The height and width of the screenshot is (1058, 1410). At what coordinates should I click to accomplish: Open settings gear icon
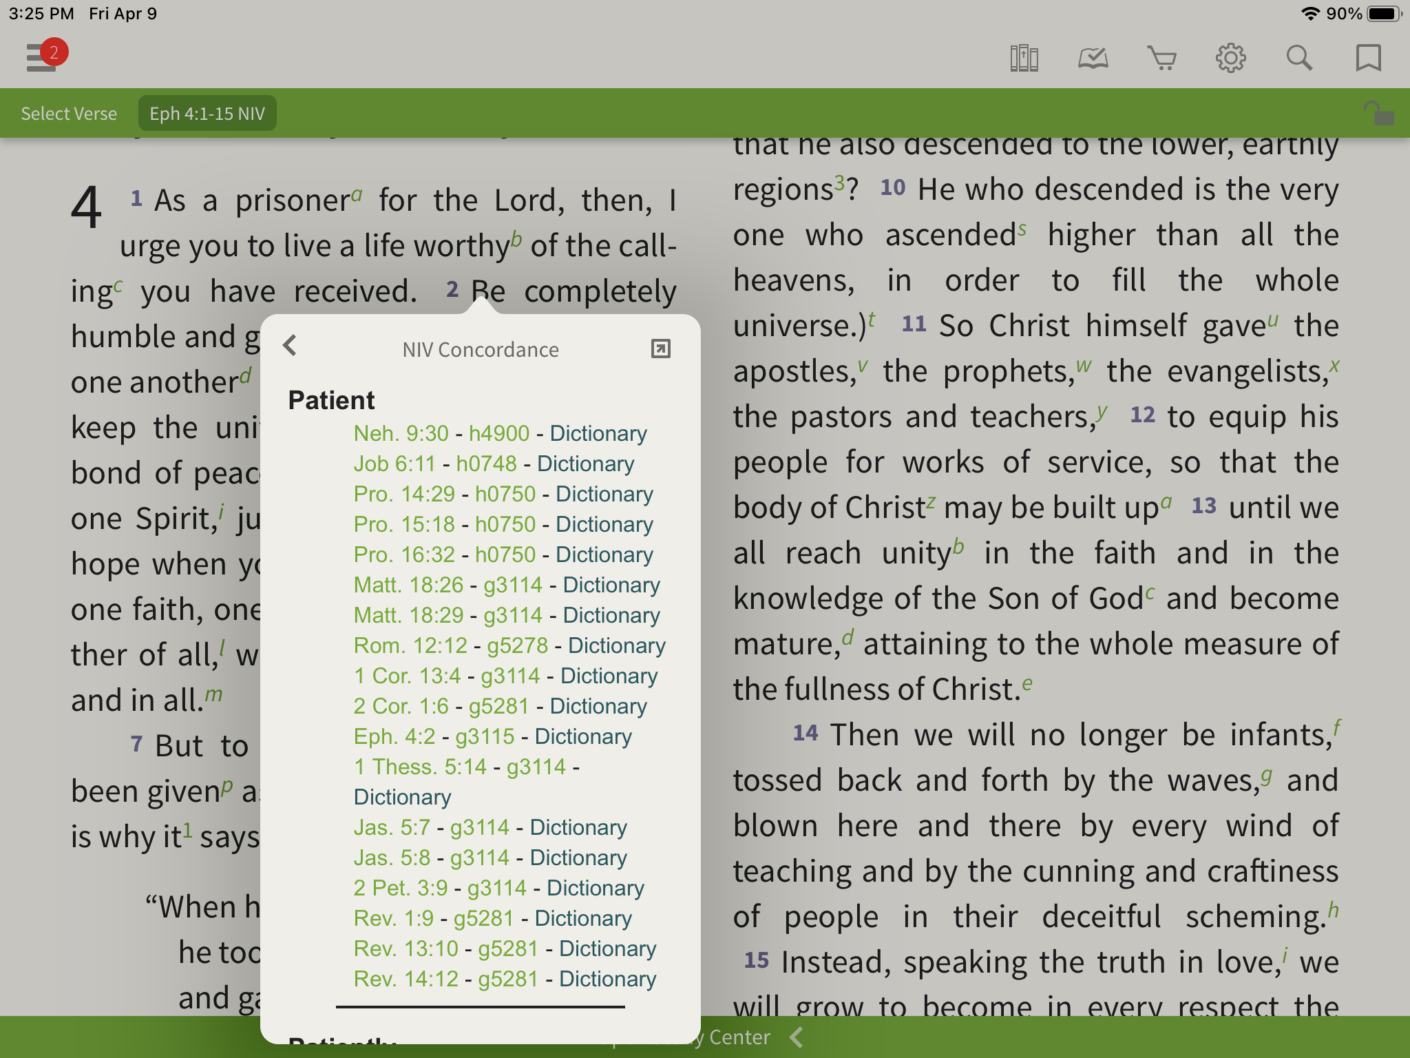pyautogui.click(x=1230, y=59)
